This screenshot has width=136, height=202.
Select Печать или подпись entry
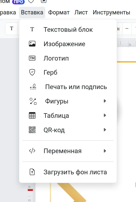click(x=68, y=87)
